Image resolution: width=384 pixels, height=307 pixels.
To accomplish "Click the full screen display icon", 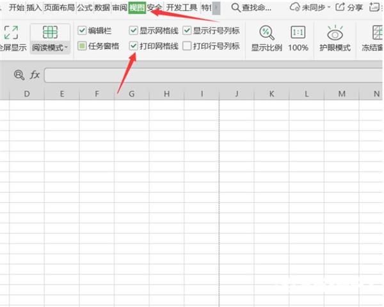I will click(x=12, y=33).
